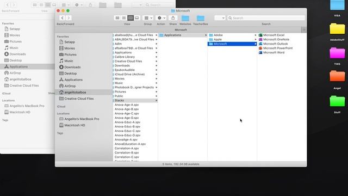
Task: Switch to column view in front window
Action: pyautogui.click(x=130, y=18)
